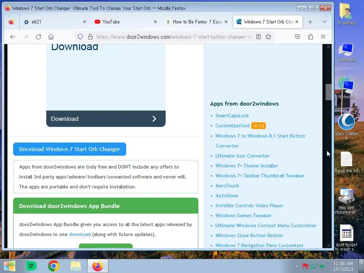Open Action Center flag tray icon

(x=305, y=266)
